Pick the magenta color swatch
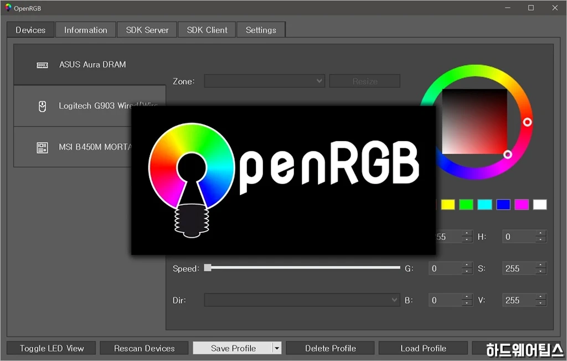This screenshot has width=567, height=361. click(522, 205)
